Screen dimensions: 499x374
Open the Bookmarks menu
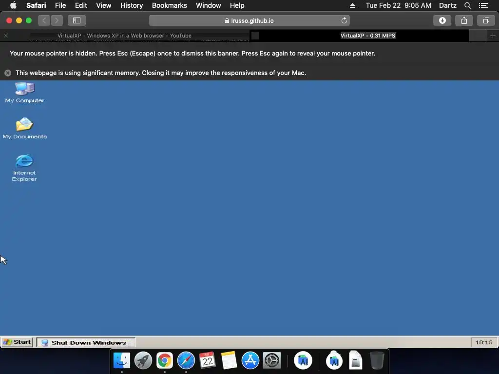click(169, 5)
